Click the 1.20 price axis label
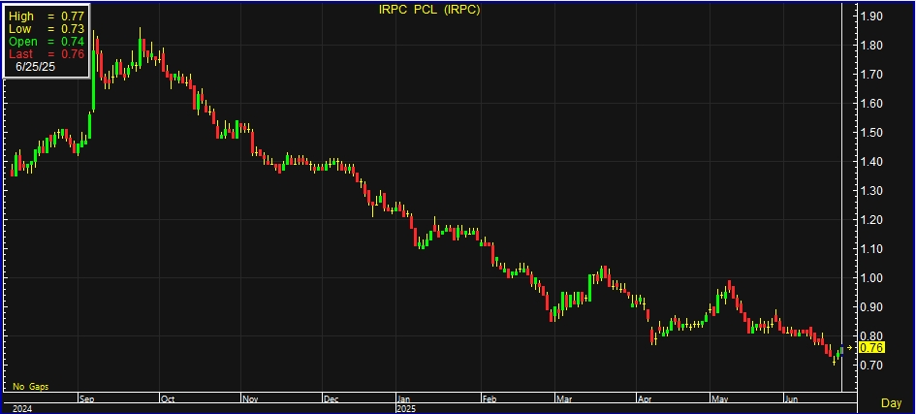Viewport: 916px width, 414px height. pos(871,220)
